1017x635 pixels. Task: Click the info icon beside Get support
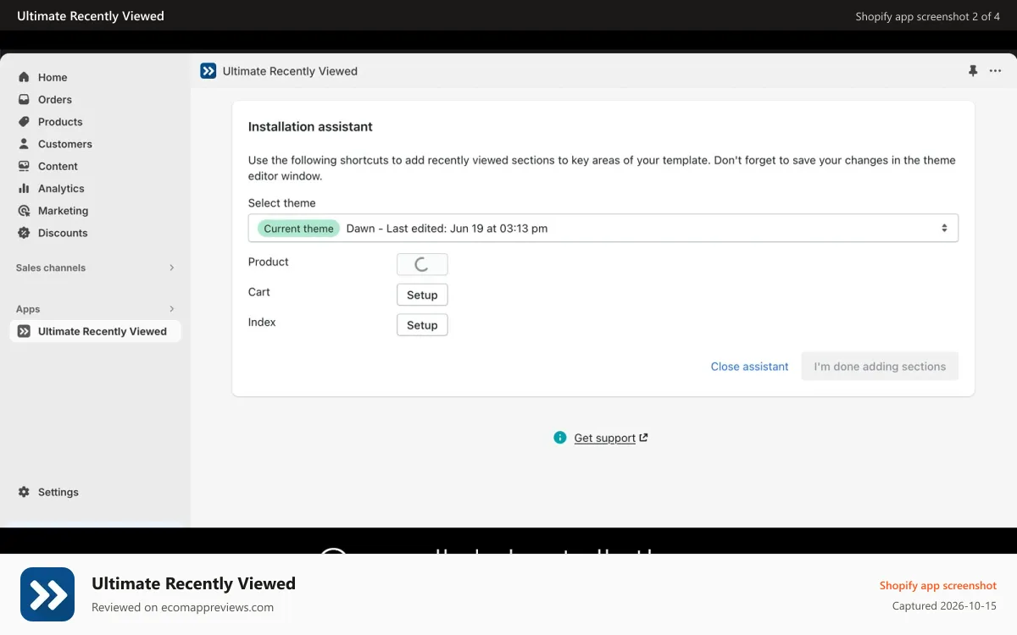pos(559,438)
